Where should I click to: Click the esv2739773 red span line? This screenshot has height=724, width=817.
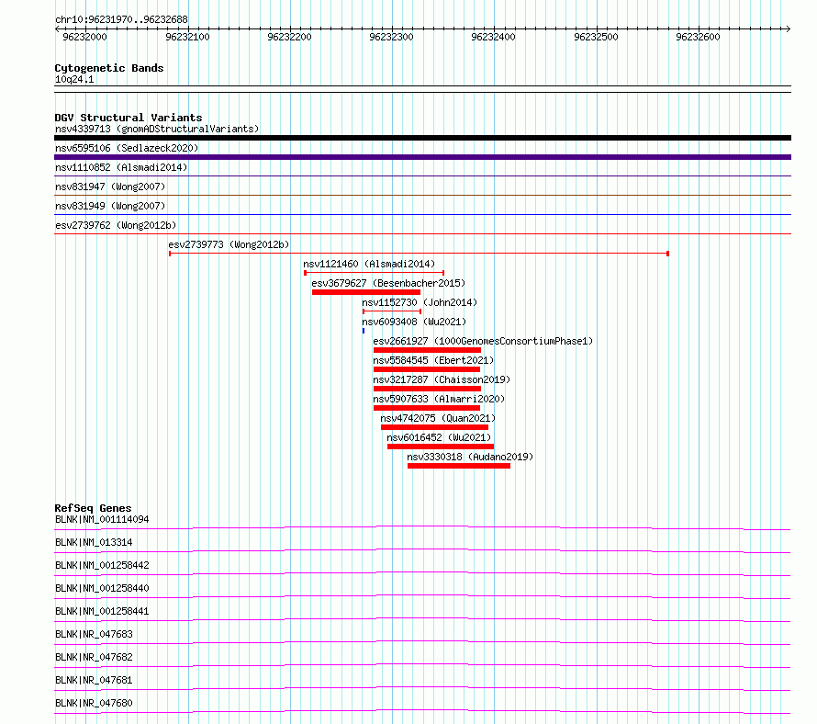(x=419, y=254)
